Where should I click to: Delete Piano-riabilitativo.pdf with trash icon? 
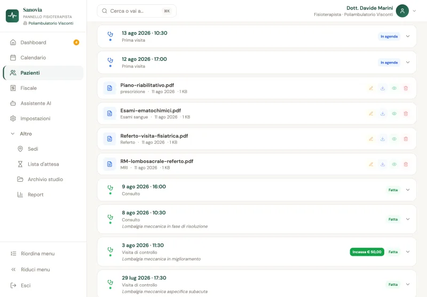406,88
